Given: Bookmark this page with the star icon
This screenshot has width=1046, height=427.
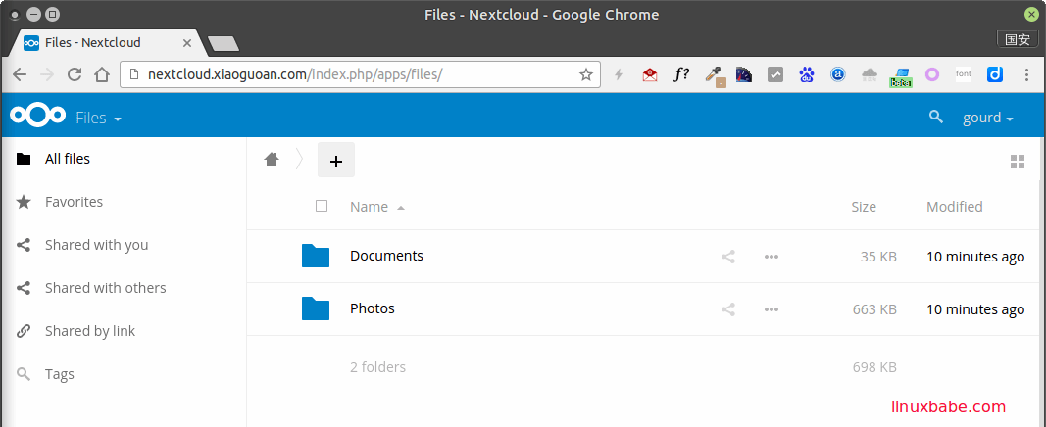Looking at the screenshot, I should coord(586,74).
